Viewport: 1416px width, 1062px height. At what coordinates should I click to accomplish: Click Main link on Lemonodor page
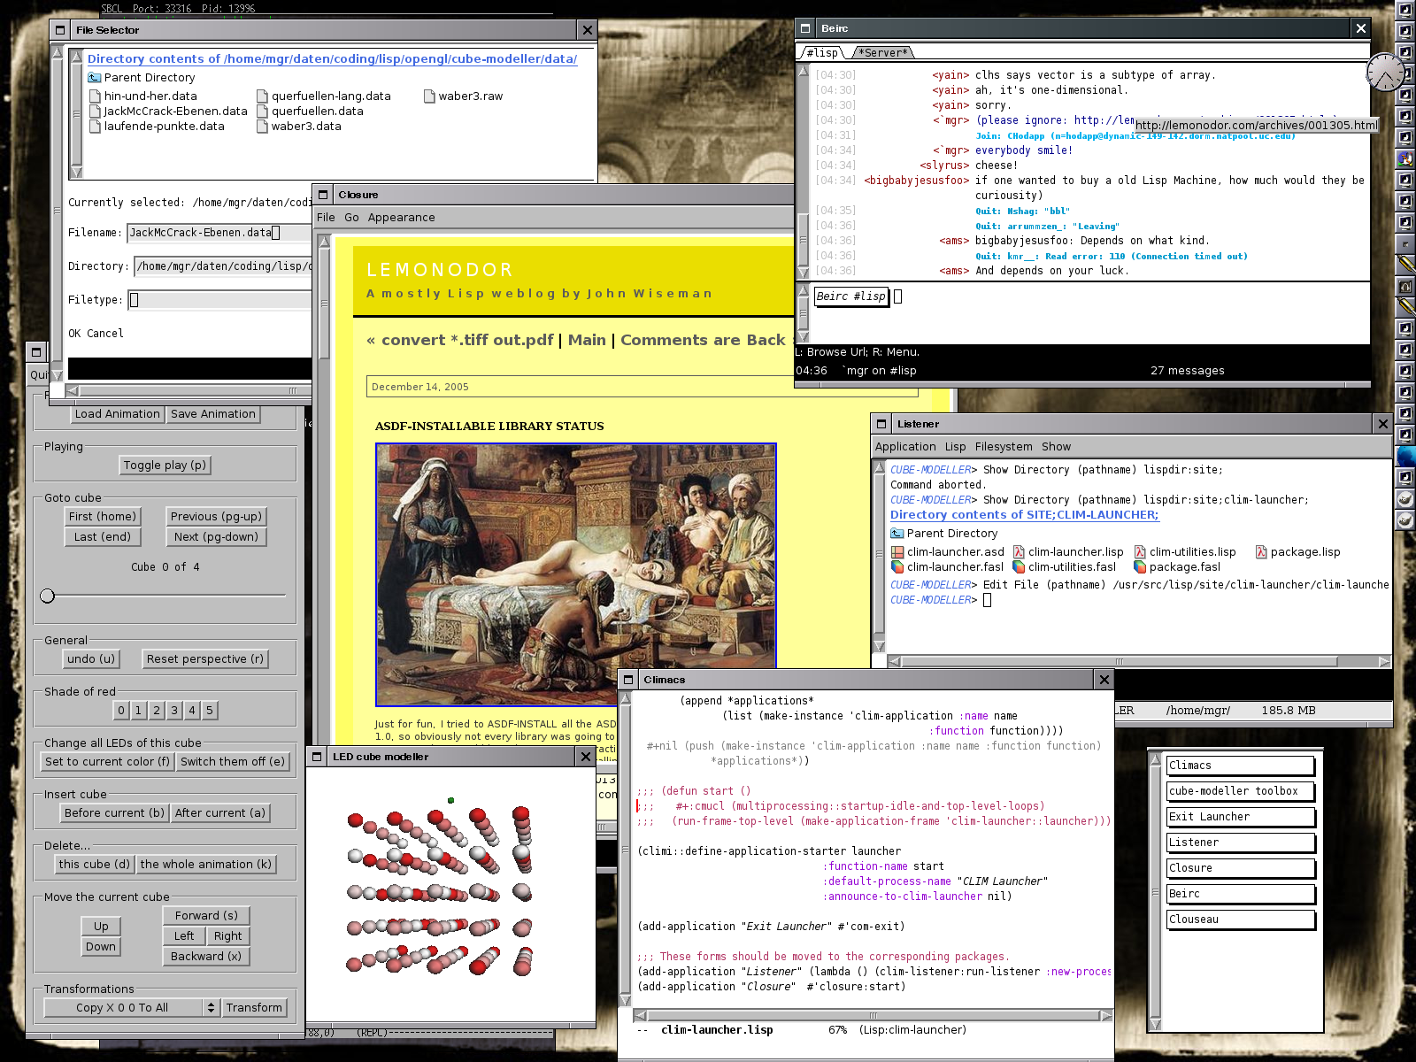pyautogui.click(x=587, y=341)
